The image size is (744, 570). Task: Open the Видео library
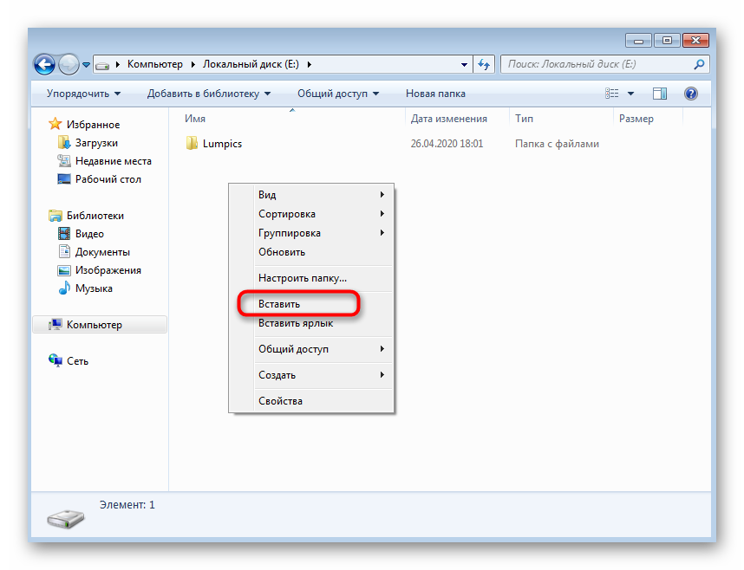pos(88,234)
